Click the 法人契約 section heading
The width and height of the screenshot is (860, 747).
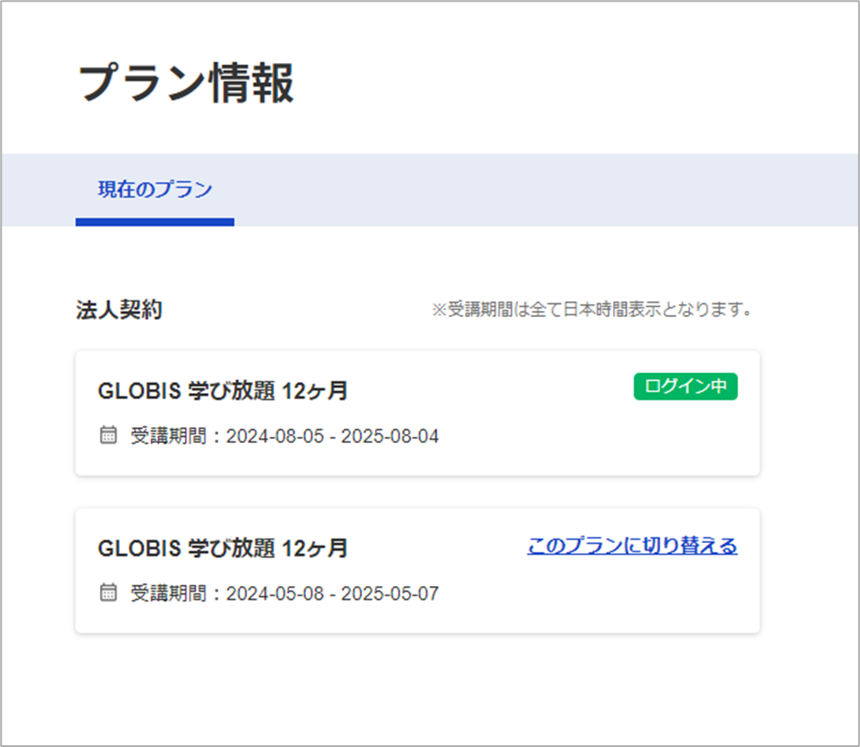pos(119,309)
